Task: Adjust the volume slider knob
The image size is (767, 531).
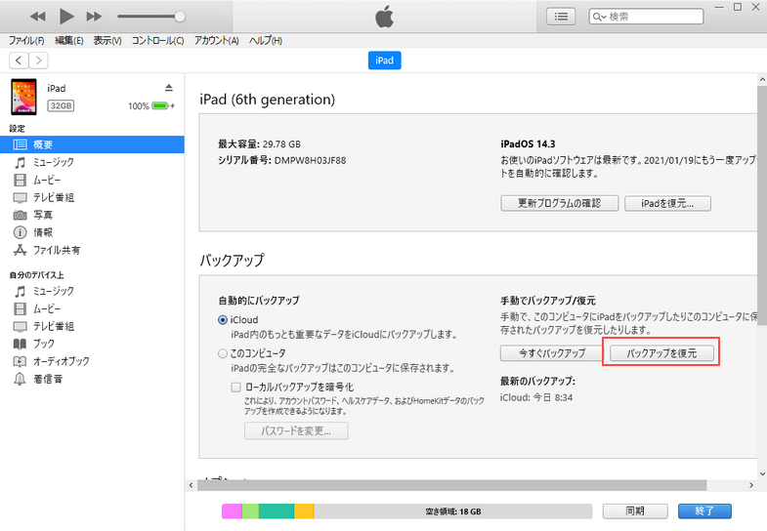Action: (180, 17)
